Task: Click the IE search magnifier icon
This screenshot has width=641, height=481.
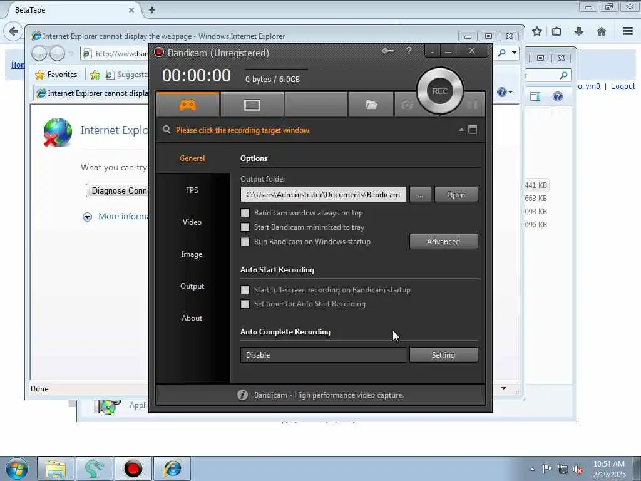Action: coord(502,53)
